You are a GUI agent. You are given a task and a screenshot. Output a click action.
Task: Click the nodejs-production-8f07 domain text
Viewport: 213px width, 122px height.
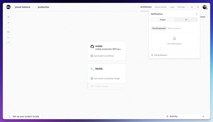[109, 49]
